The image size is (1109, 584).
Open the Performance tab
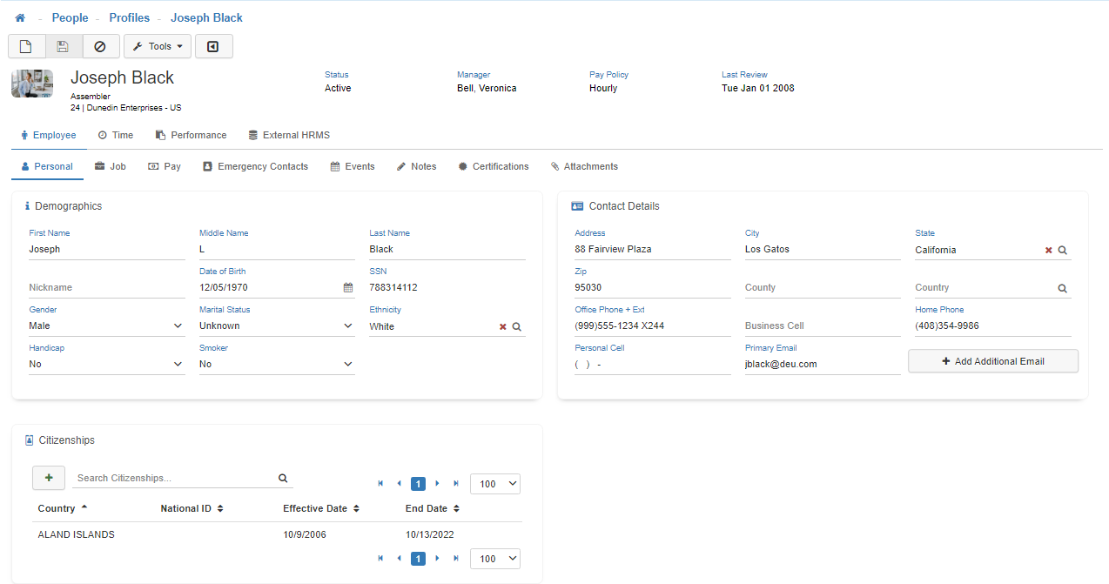click(x=191, y=135)
